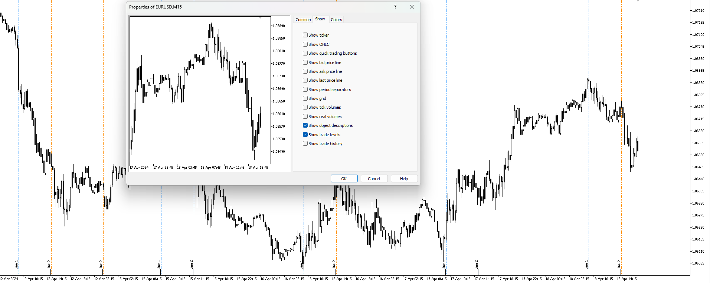Turn on Show ask price line
Screen dimensions: 710x283
click(305, 71)
